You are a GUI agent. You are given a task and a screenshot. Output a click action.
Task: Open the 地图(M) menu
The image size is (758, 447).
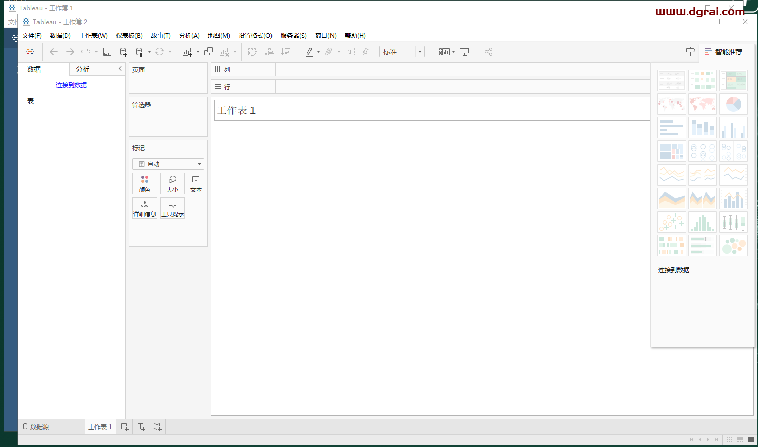219,36
